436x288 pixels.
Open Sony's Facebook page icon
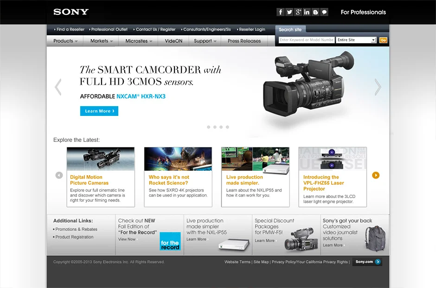pos(281,12)
